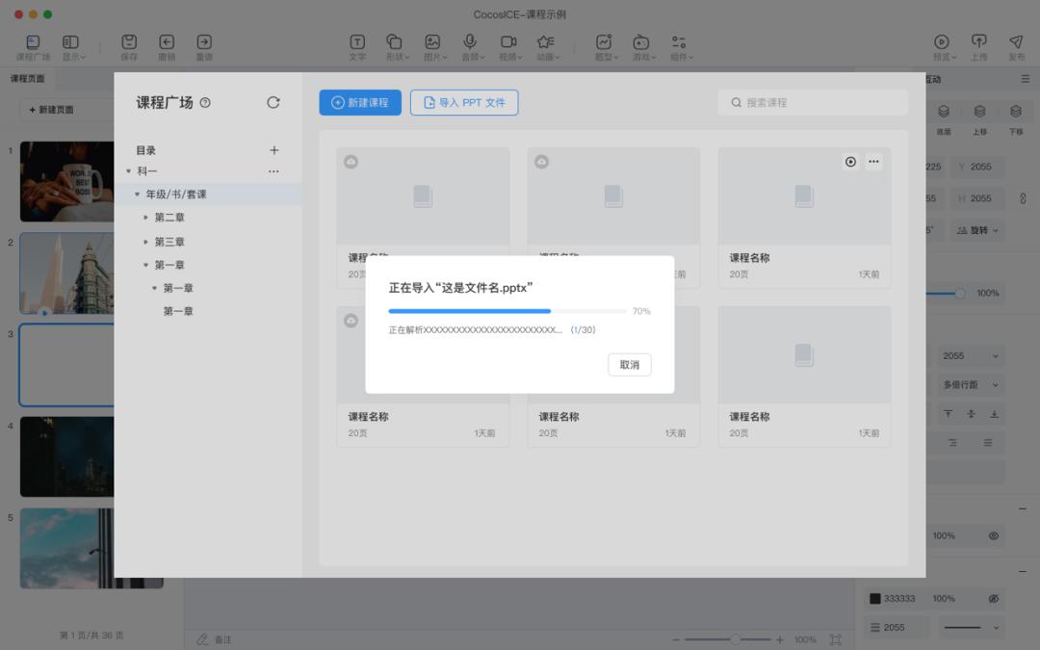Collapse the 第一章 chapter in the tree

coord(145,265)
